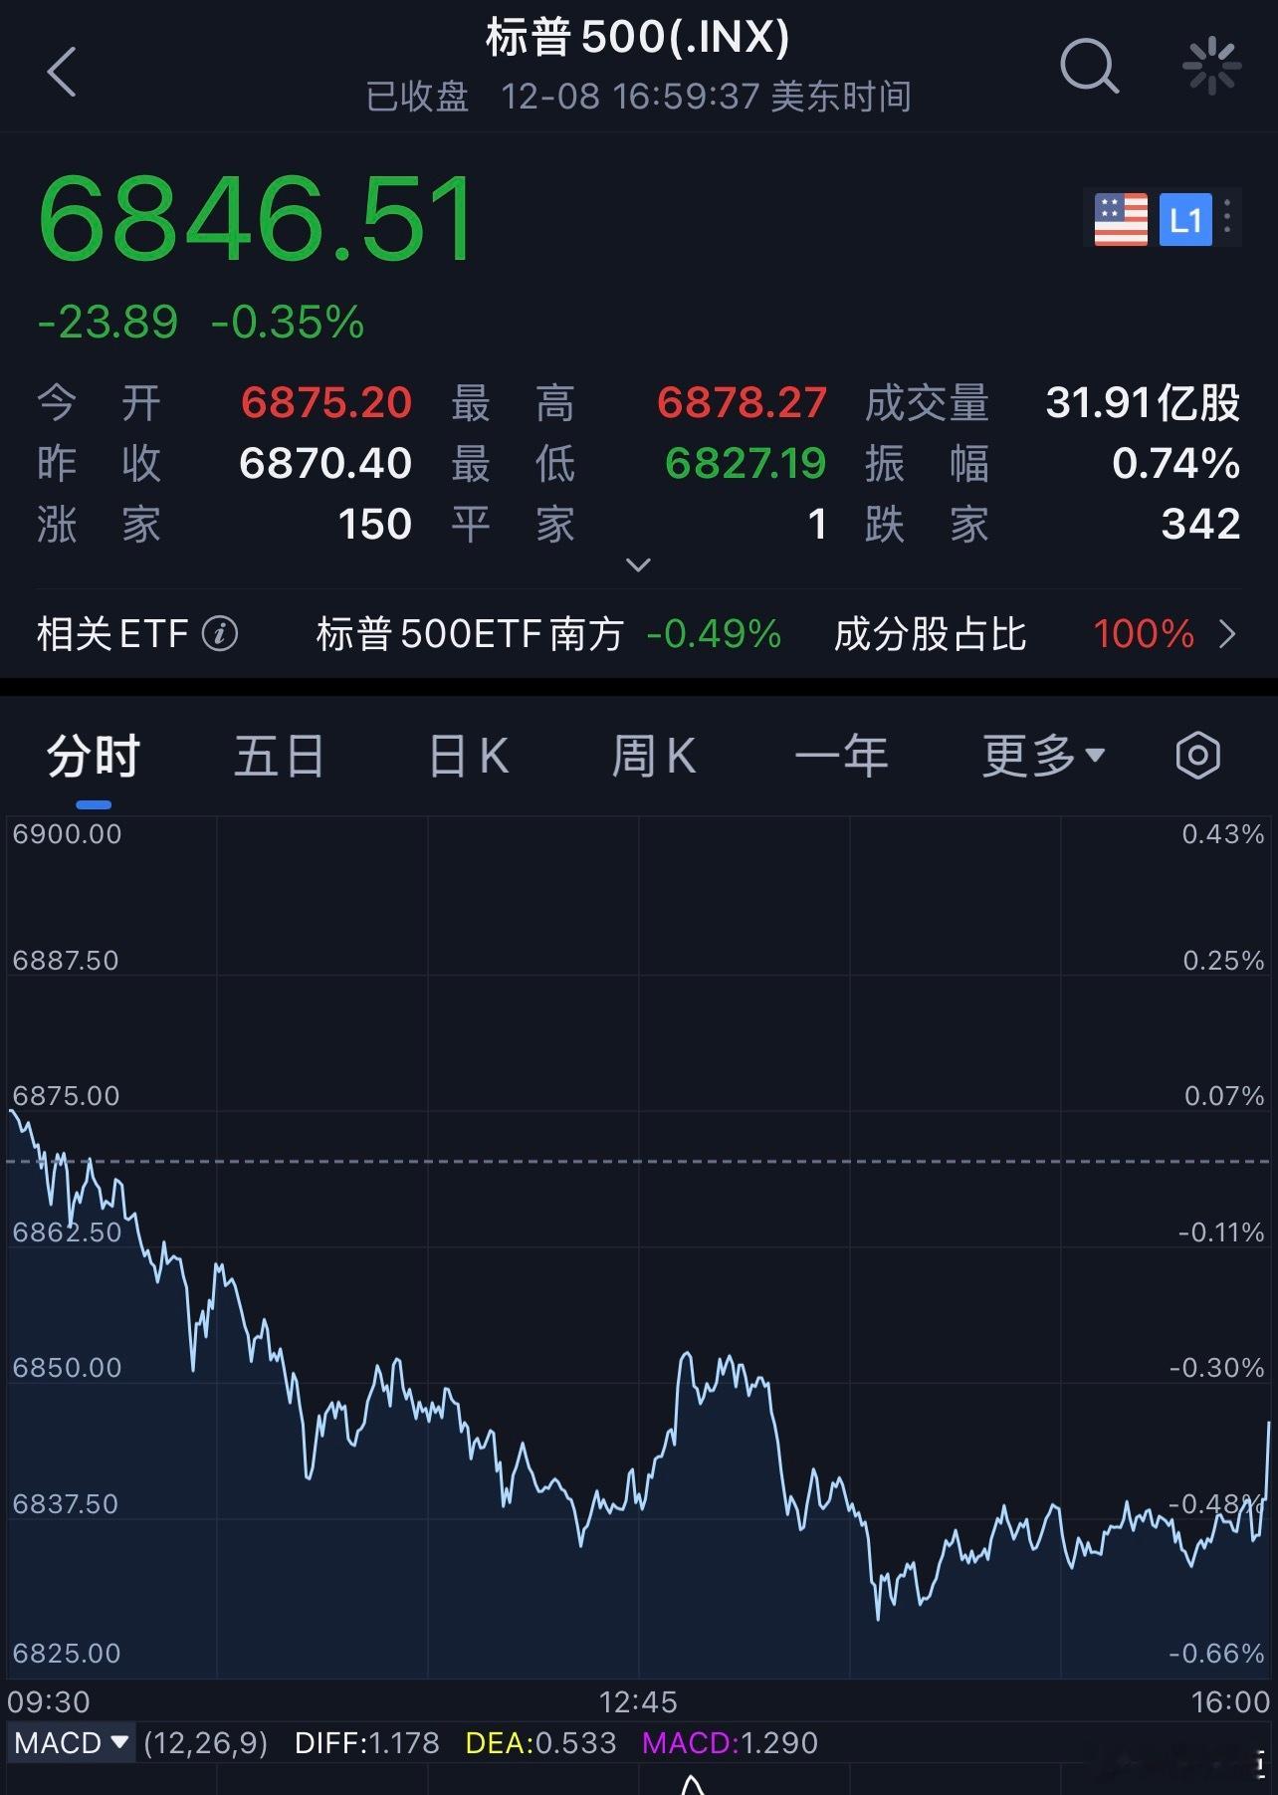
Task: Open the 更多 timeframe dropdown
Action: click(1043, 756)
